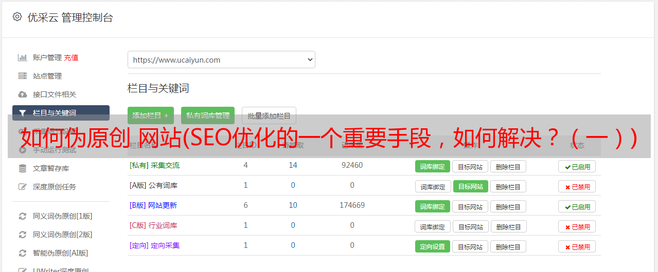Click the database icon beside 文章暂存库
The image size is (658, 272).
point(22,168)
